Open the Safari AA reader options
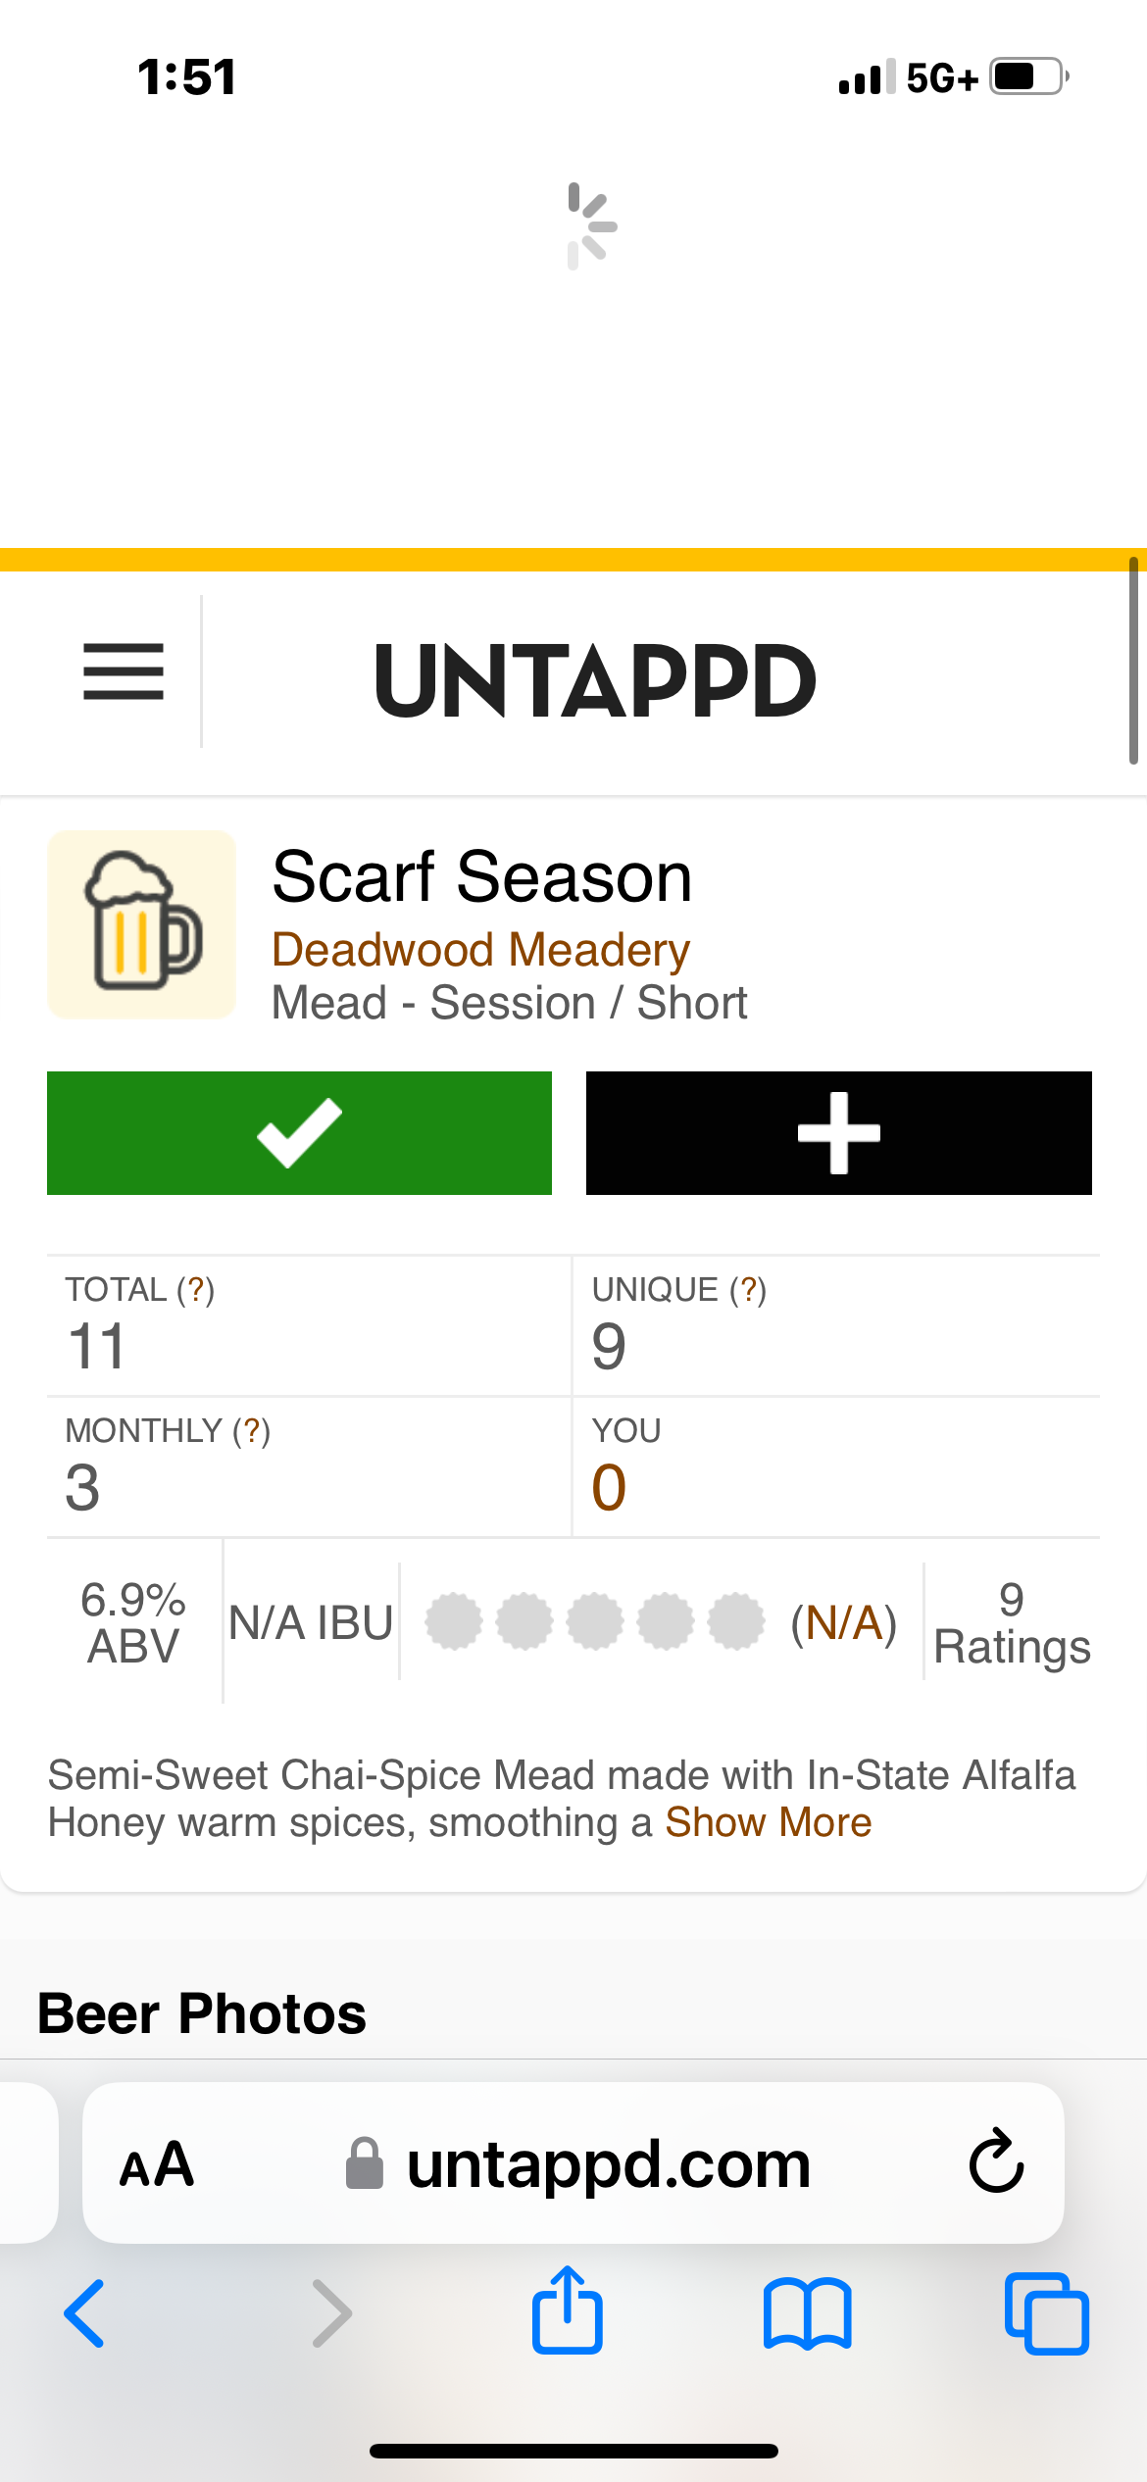This screenshot has width=1147, height=2482. tap(157, 2164)
